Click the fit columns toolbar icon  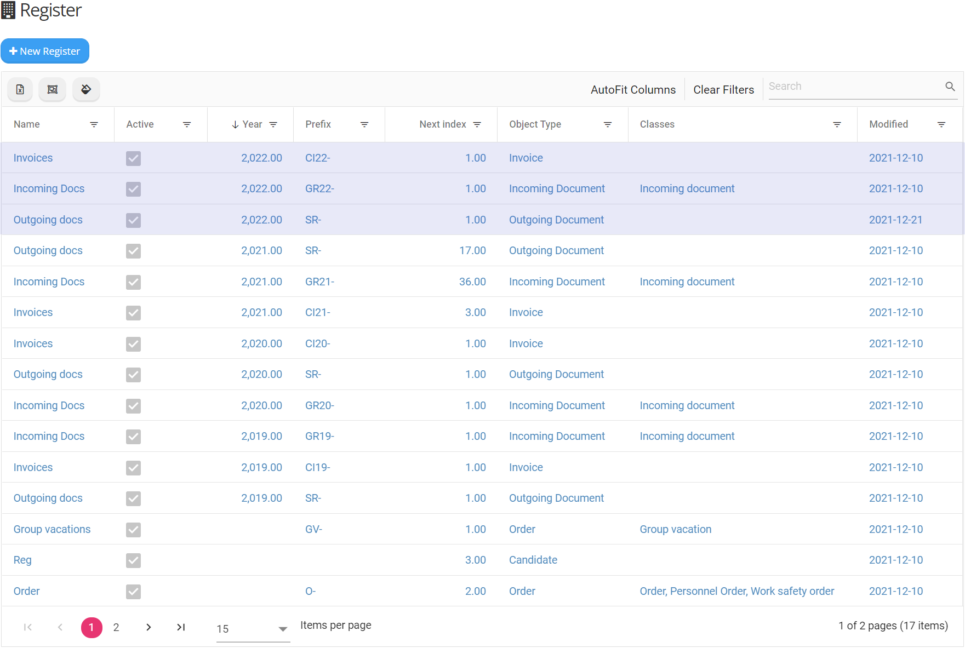[52, 89]
